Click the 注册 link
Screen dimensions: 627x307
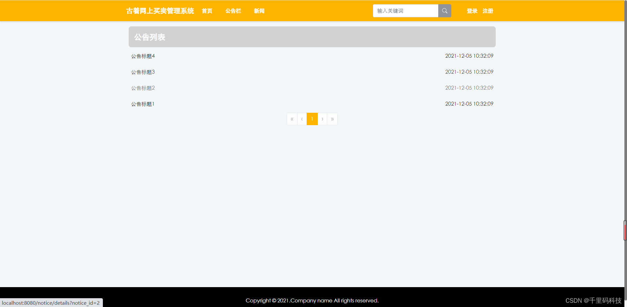pos(488,11)
